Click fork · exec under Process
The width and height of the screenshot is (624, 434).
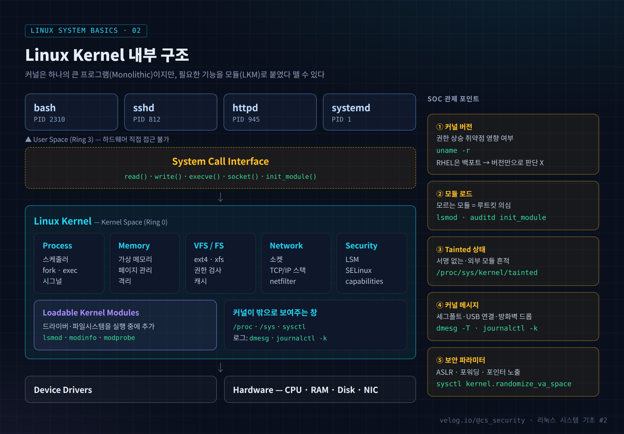tap(60, 270)
